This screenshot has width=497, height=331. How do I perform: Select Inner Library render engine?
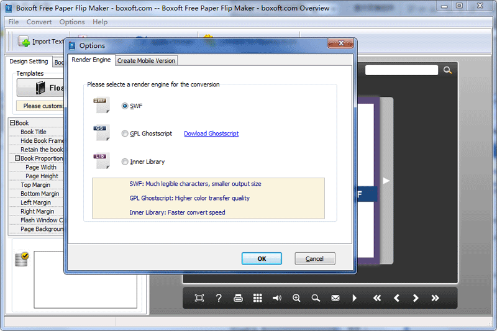click(125, 161)
